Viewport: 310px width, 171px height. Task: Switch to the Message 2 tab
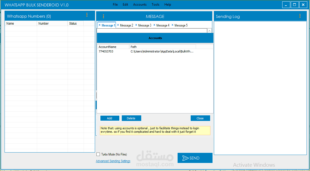tap(127, 25)
